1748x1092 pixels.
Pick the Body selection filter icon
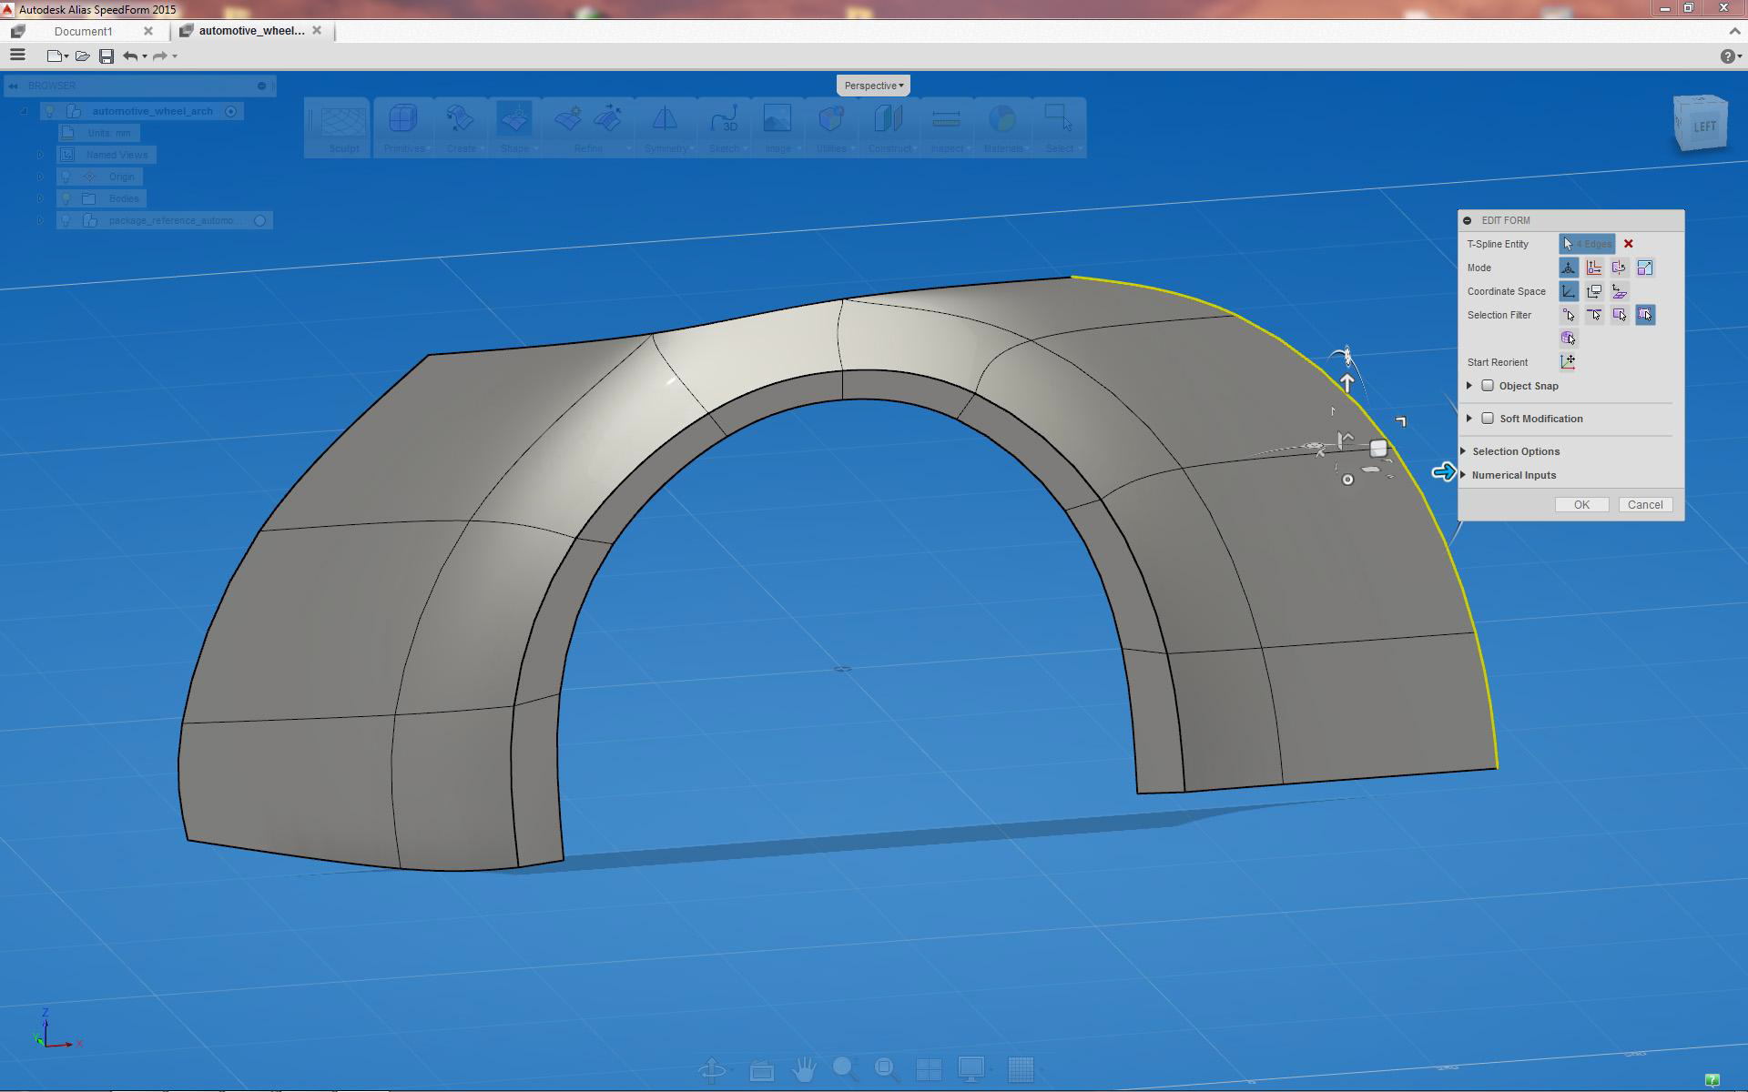[x=1568, y=339]
